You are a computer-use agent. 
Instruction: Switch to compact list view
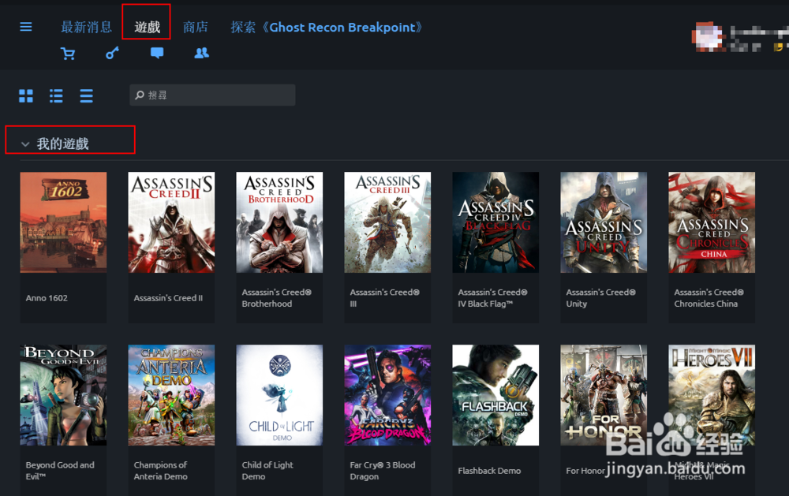(x=87, y=95)
